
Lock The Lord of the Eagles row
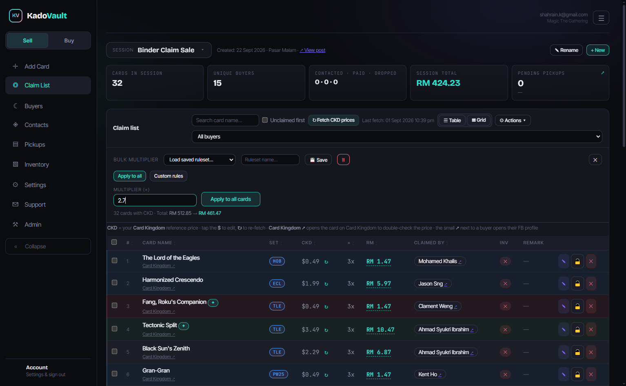coord(577,261)
